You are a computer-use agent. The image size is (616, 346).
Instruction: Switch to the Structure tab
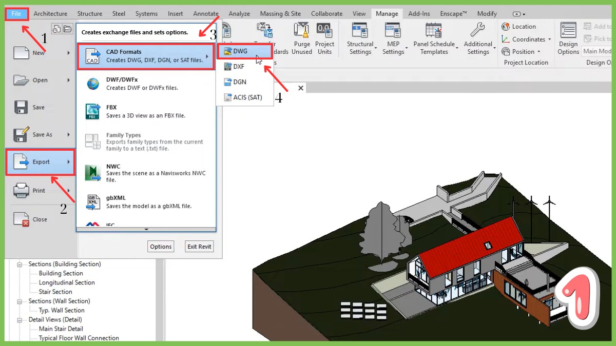(89, 14)
